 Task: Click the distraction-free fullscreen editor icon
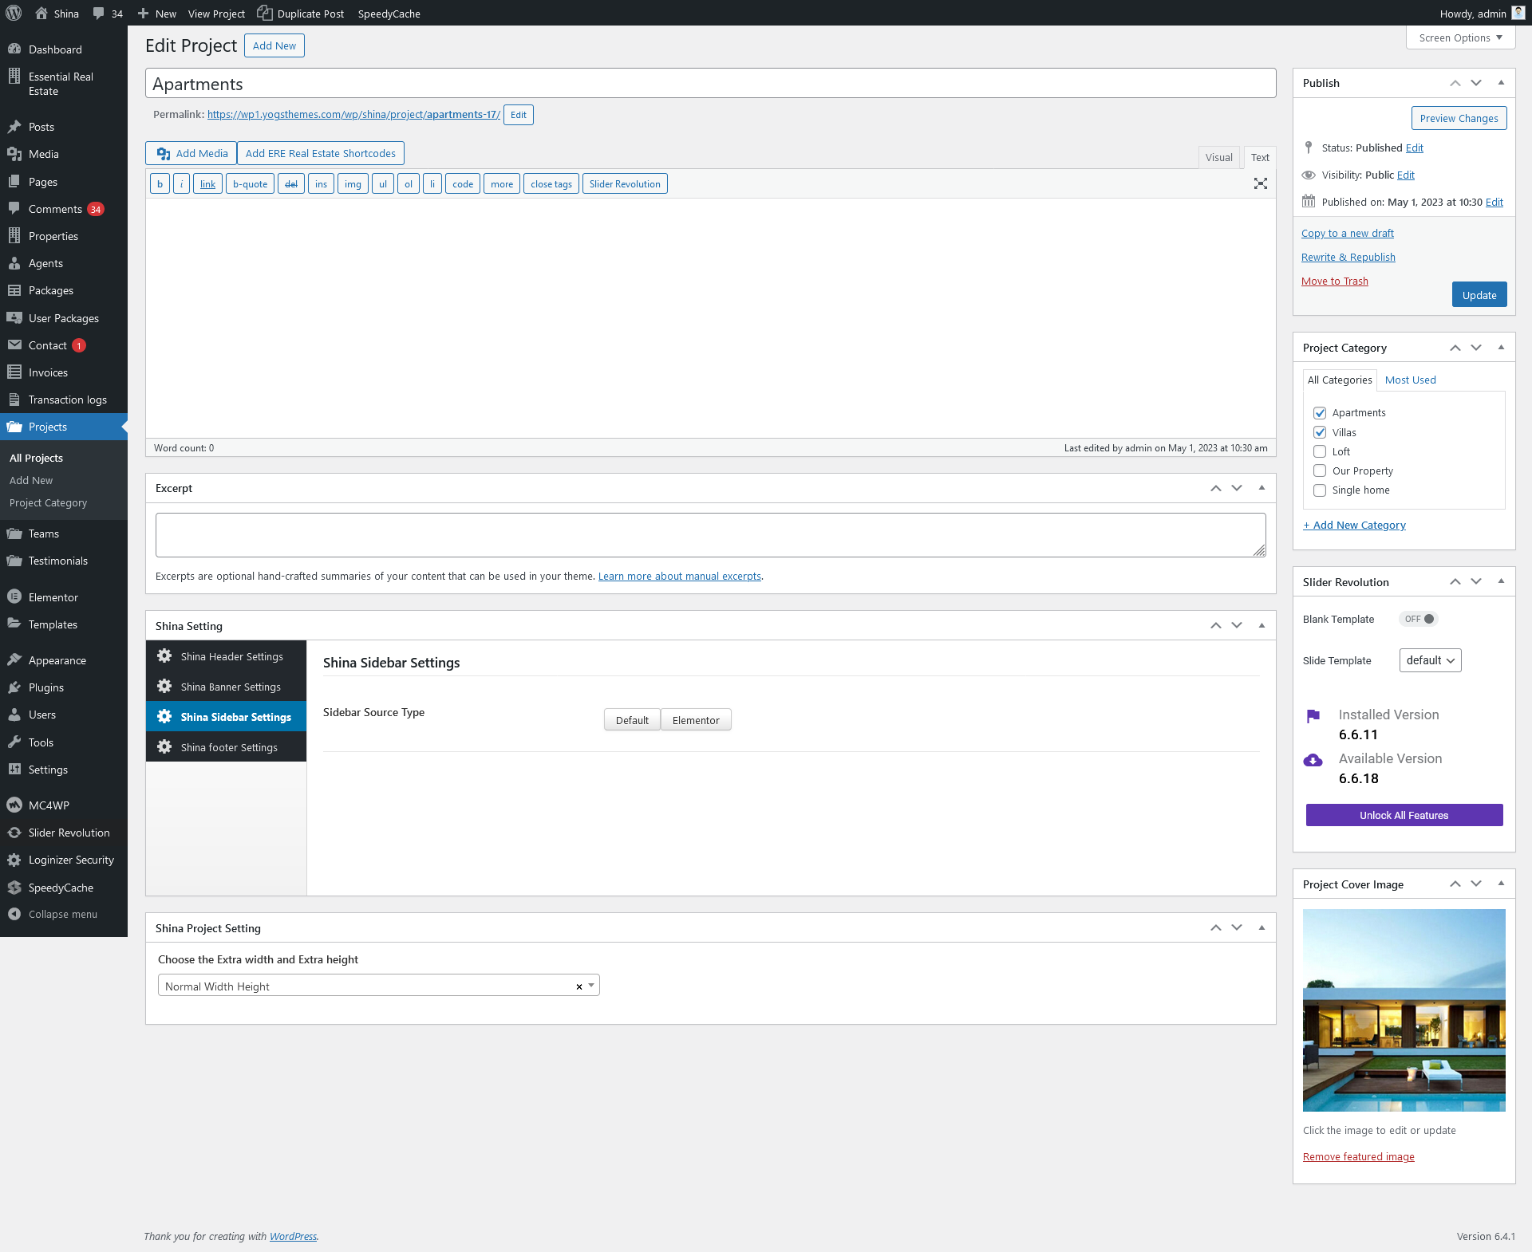point(1260,184)
